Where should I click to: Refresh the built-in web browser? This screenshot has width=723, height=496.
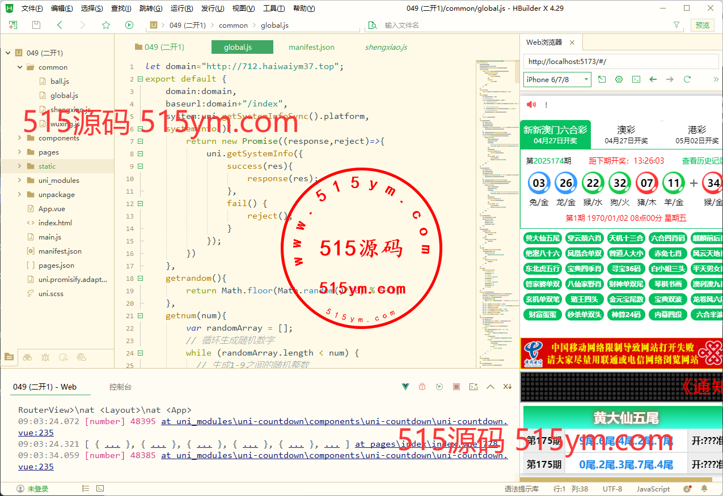coord(687,79)
